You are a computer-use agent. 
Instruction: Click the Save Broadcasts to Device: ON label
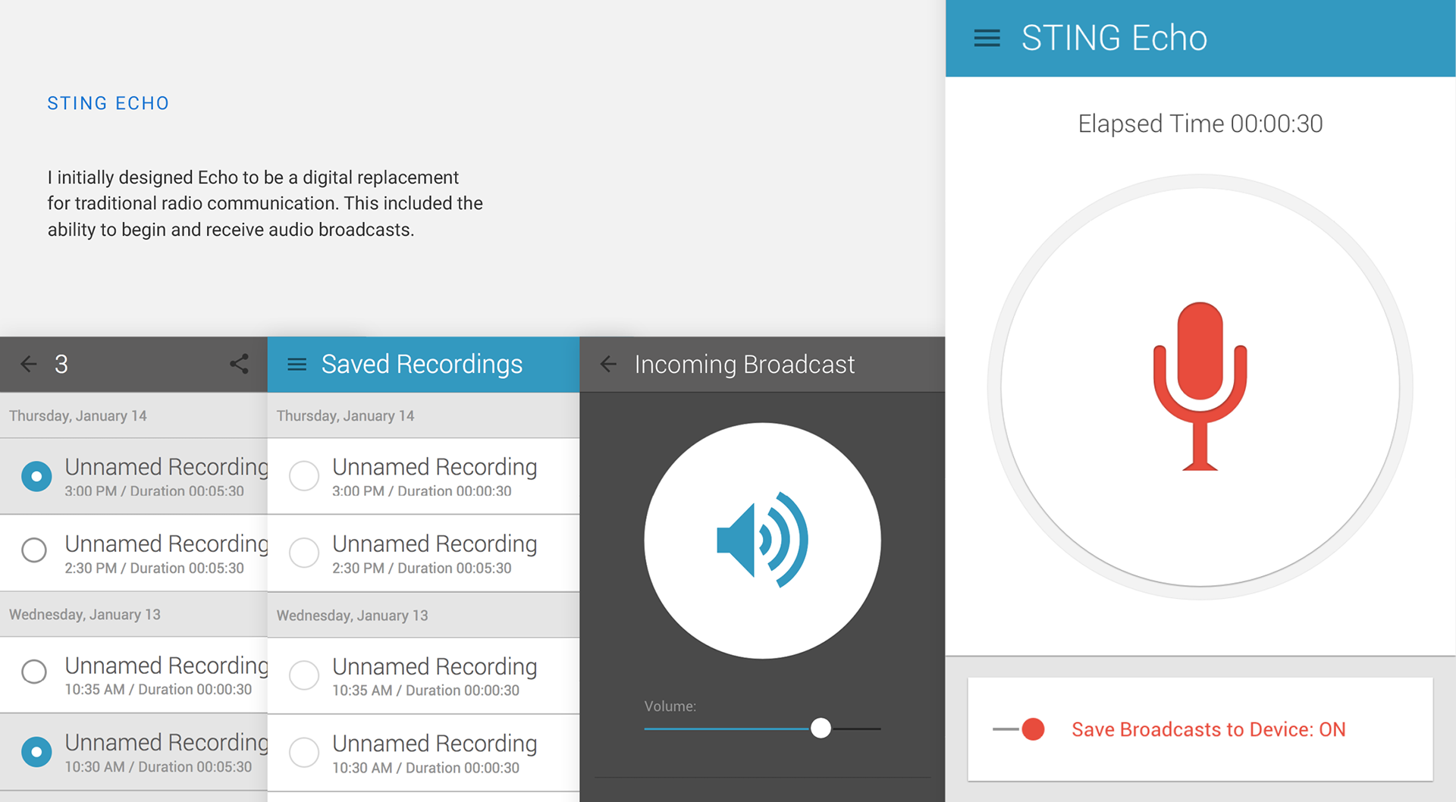[x=1208, y=729]
